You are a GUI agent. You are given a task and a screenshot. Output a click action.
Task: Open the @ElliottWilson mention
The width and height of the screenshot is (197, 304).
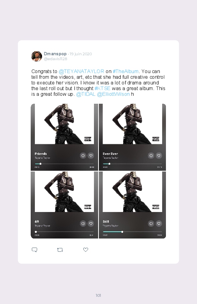click(113, 94)
